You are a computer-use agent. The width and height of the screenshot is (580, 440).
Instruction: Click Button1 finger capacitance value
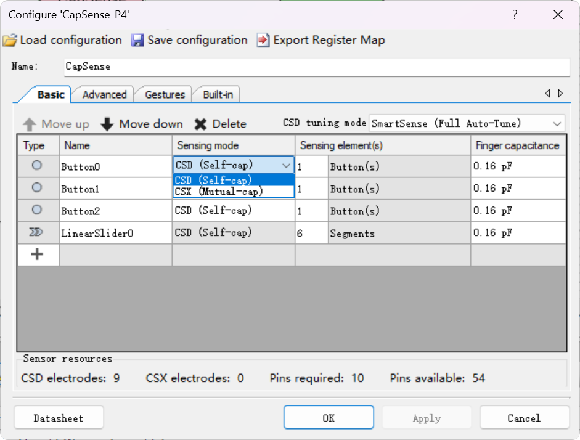(518, 189)
